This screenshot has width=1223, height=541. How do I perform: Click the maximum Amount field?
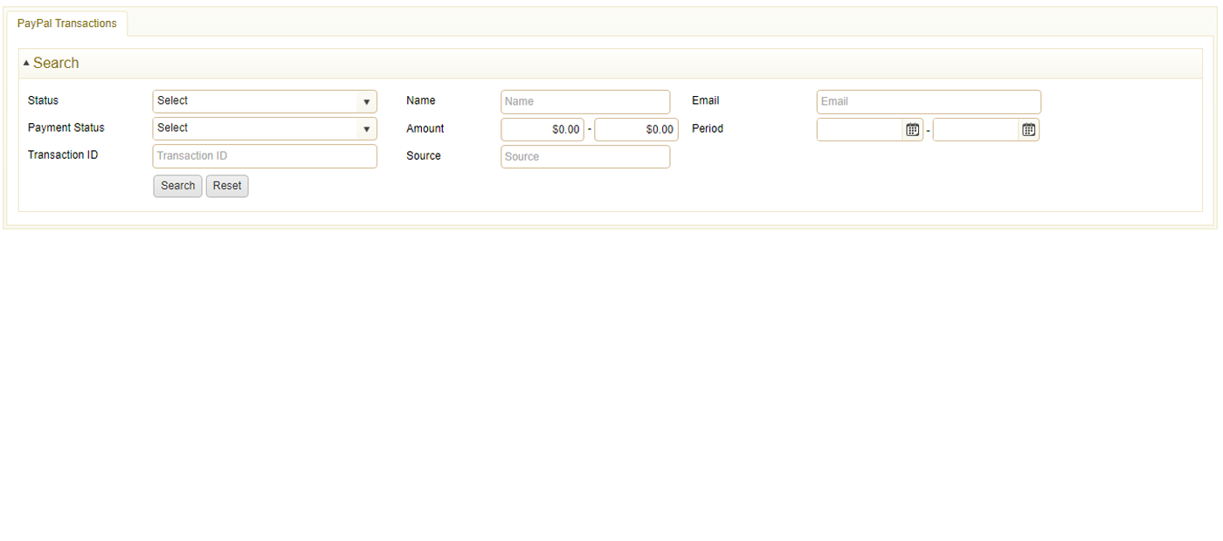(636, 129)
